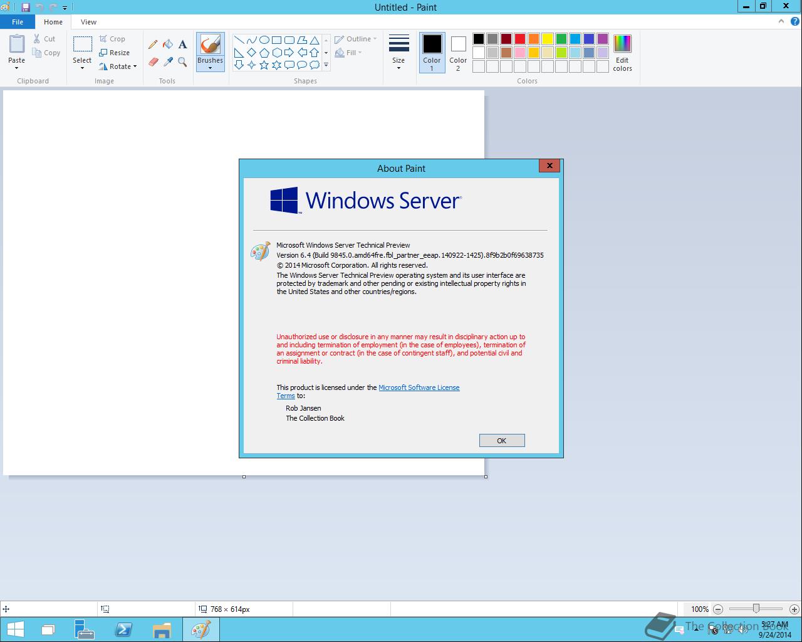Select the Magnifier tool
This screenshot has width=802, height=642.
point(182,61)
